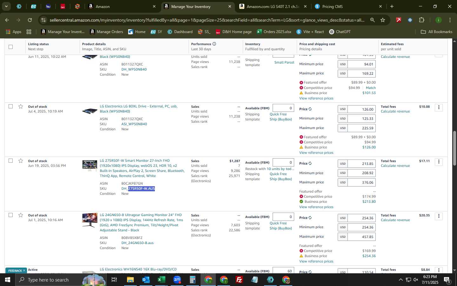This screenshot has width=457, height=286.
Task: Select the LG 27SR50F-W listing checkbox
Action: [10, 161]
